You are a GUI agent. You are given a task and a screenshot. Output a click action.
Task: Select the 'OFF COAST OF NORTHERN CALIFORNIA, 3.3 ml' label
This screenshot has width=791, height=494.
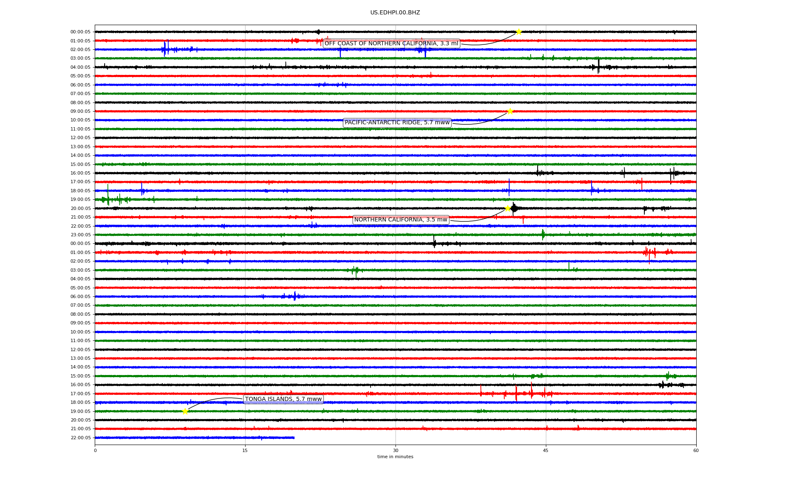(x=391, y=44)
